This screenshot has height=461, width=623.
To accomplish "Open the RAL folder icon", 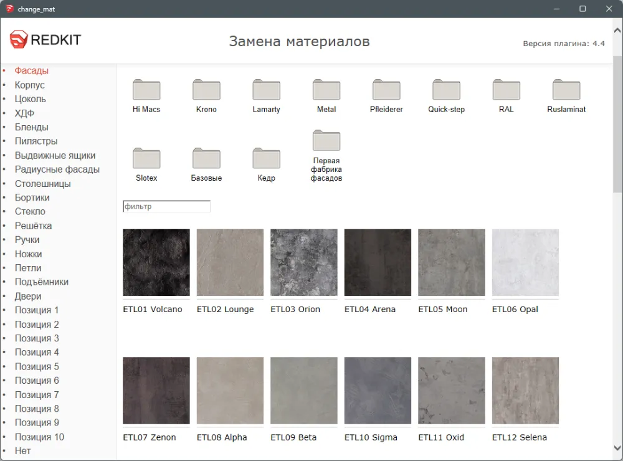I will 506,90.
